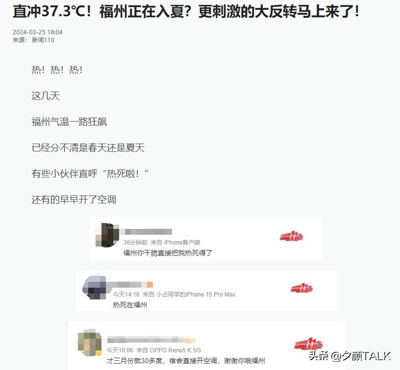Open the second commenter's blurred avatar
The image size is (400, 370).
pyautogui.click(x=94, y=287)
